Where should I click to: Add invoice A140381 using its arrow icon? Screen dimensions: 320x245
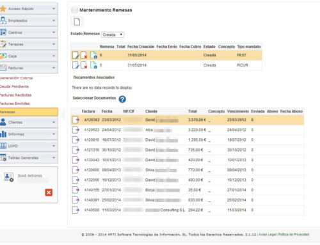76,200
